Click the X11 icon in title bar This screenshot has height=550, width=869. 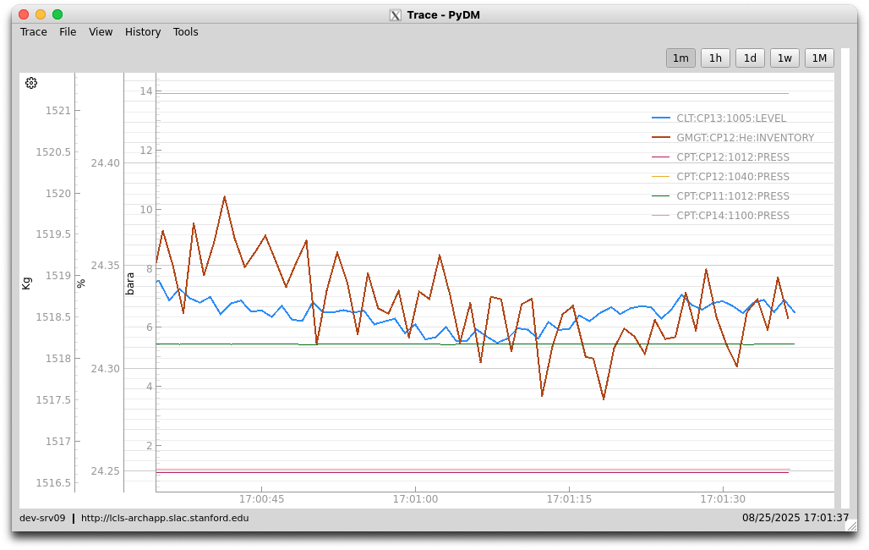395,15
